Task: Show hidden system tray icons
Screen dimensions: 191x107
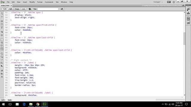Action: pos(163,104)
